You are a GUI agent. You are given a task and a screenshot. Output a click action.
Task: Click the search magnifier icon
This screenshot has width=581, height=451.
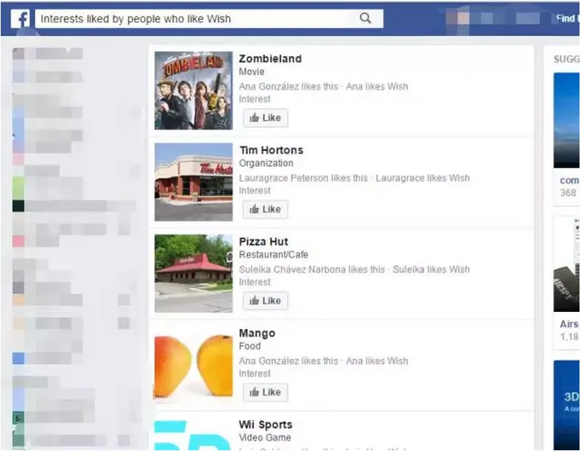coord(366,18)
